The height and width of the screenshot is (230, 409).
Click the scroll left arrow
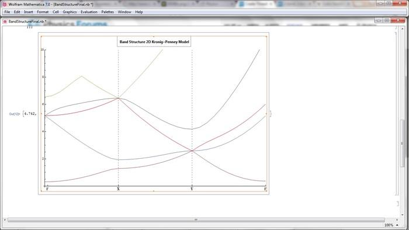(x=5, y=220)
